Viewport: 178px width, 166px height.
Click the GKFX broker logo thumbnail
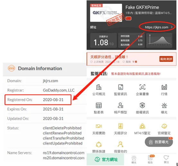pyautogui.click(x=106, y=13)
